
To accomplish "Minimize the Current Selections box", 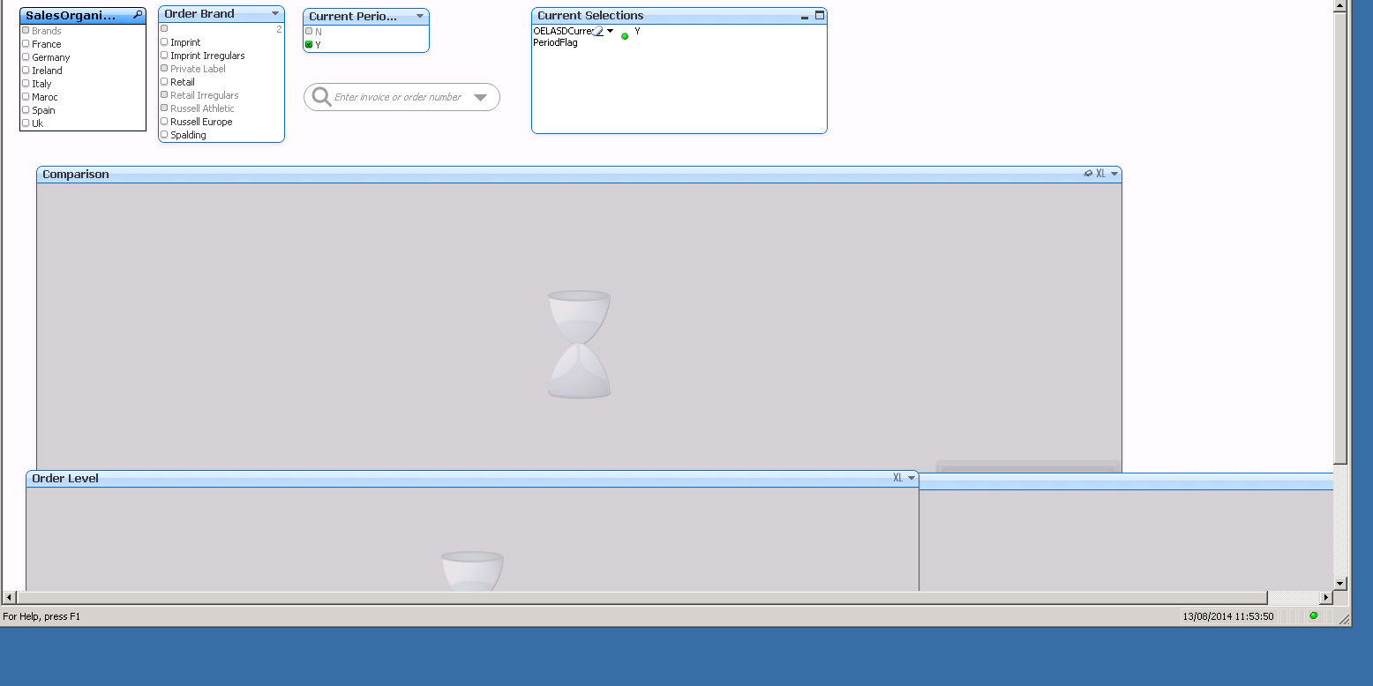I will [x=805, y=16].
